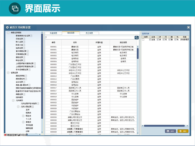The width and height of the screenshot is (195, 146).
Task: Click the 保存 save button
Action: pos(170,131)
